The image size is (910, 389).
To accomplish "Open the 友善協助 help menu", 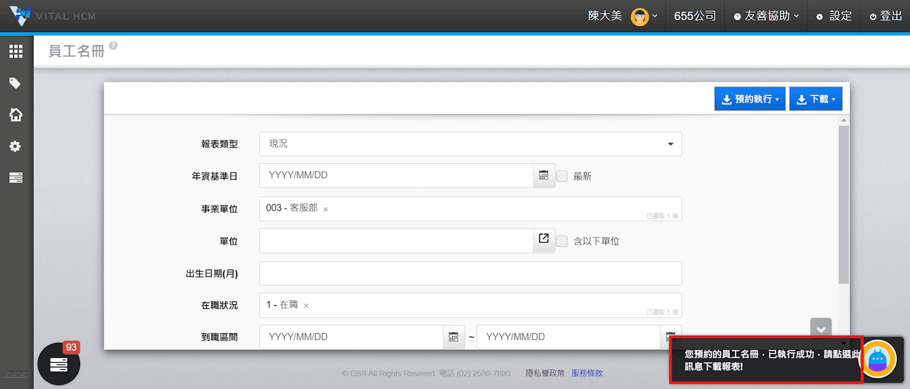I will tap(766, 16).
